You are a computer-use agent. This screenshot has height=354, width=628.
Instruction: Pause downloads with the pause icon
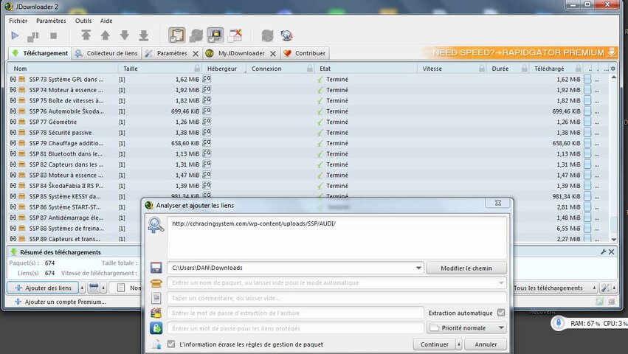point(33,36)
